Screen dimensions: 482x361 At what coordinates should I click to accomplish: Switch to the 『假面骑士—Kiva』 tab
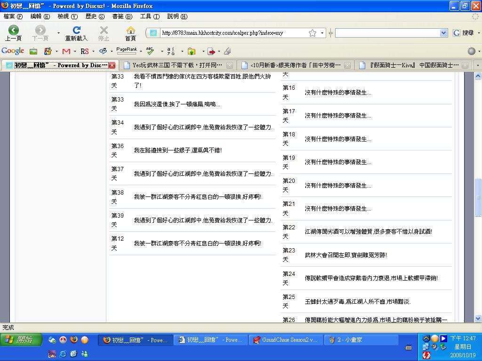[414, 65]
